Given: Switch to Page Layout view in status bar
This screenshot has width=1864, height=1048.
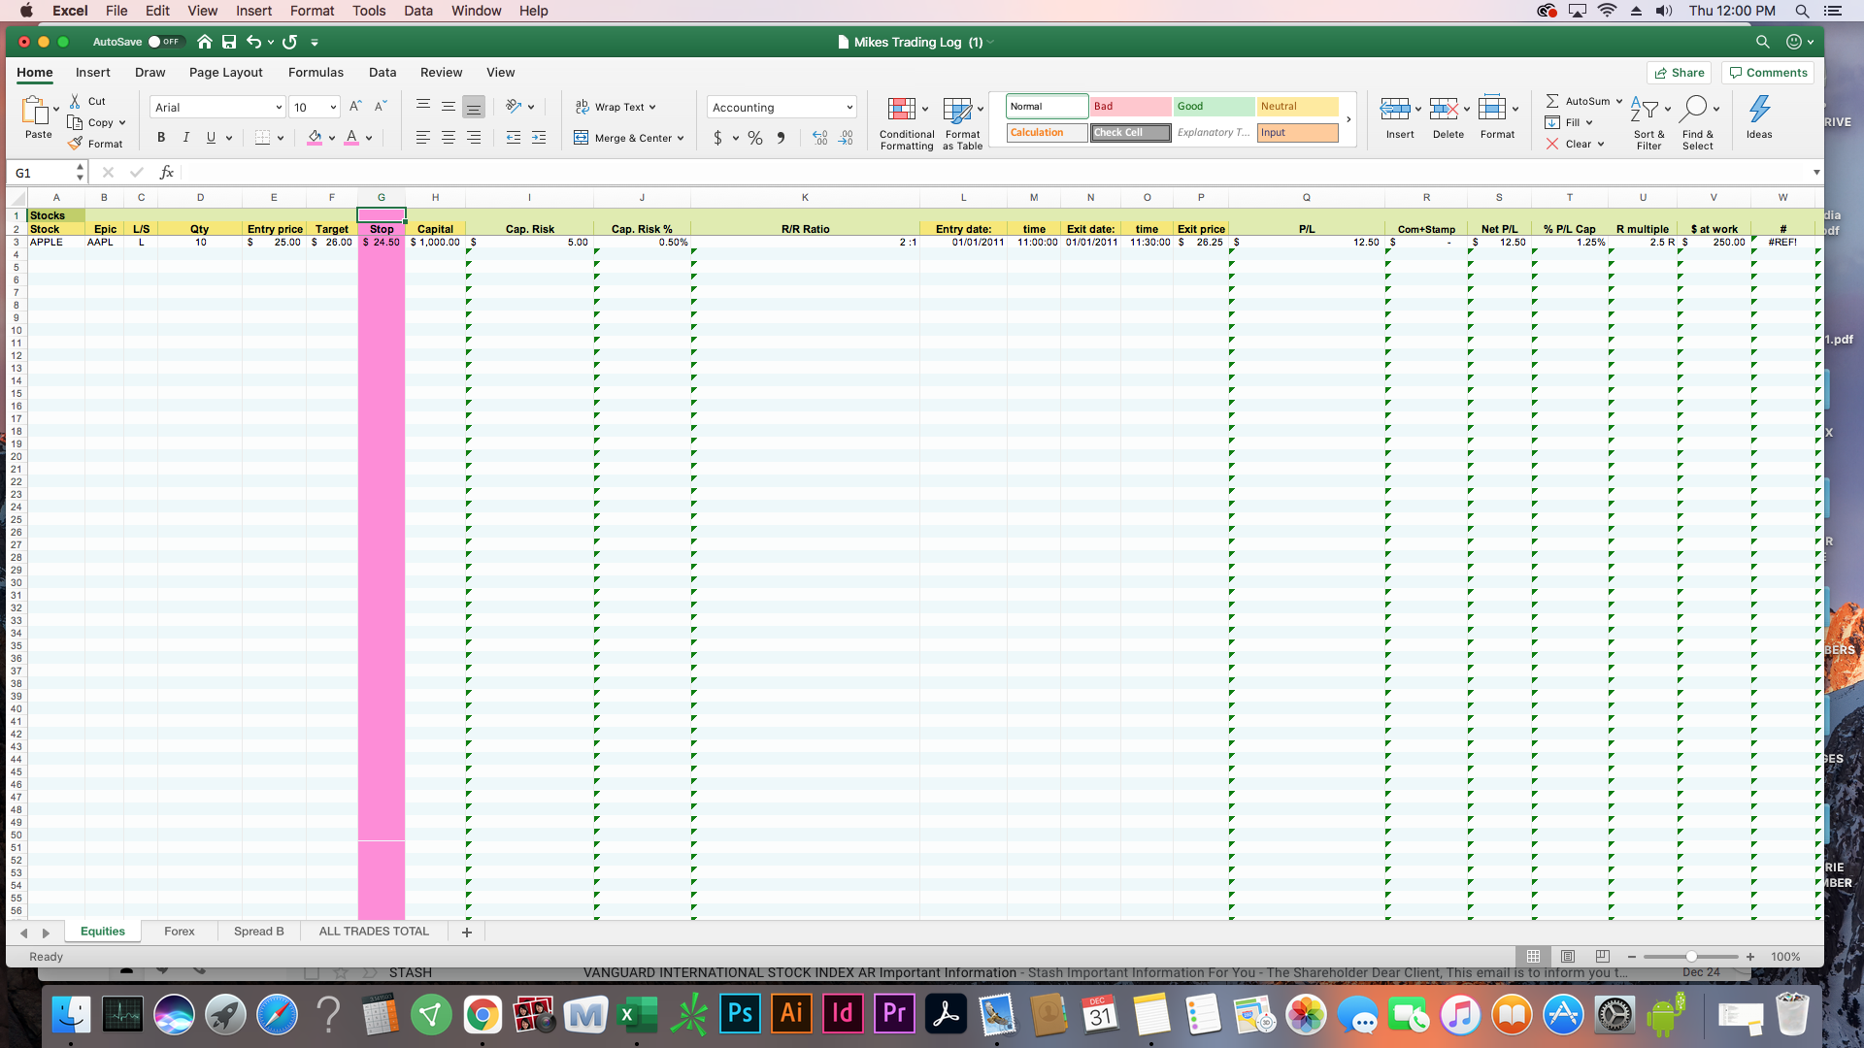Looking at the screenshot, I should (1568, 957).
